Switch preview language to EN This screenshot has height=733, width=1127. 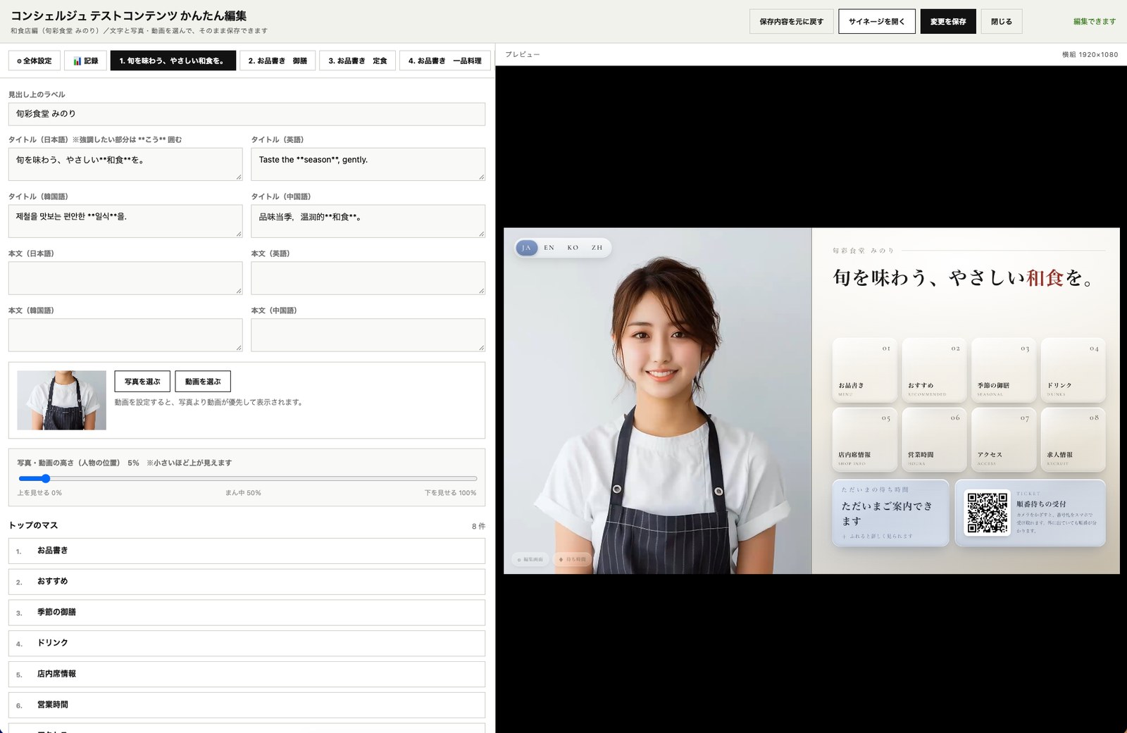click(x=549, y=248)
